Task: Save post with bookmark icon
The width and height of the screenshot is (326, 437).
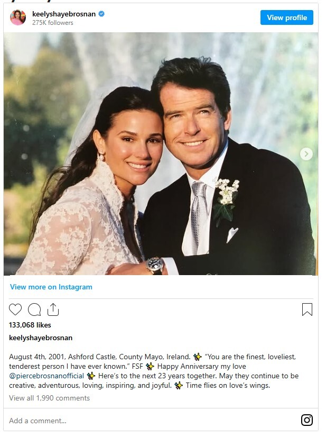Action: tap(307, 309)
